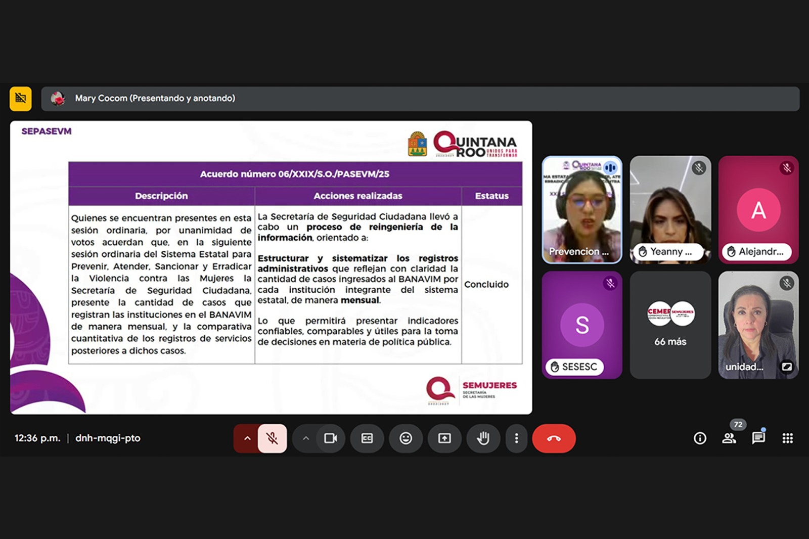The image size is (809, 539).
Task: Open the three-dot more options menu
Action: click(x=516, y=438)
